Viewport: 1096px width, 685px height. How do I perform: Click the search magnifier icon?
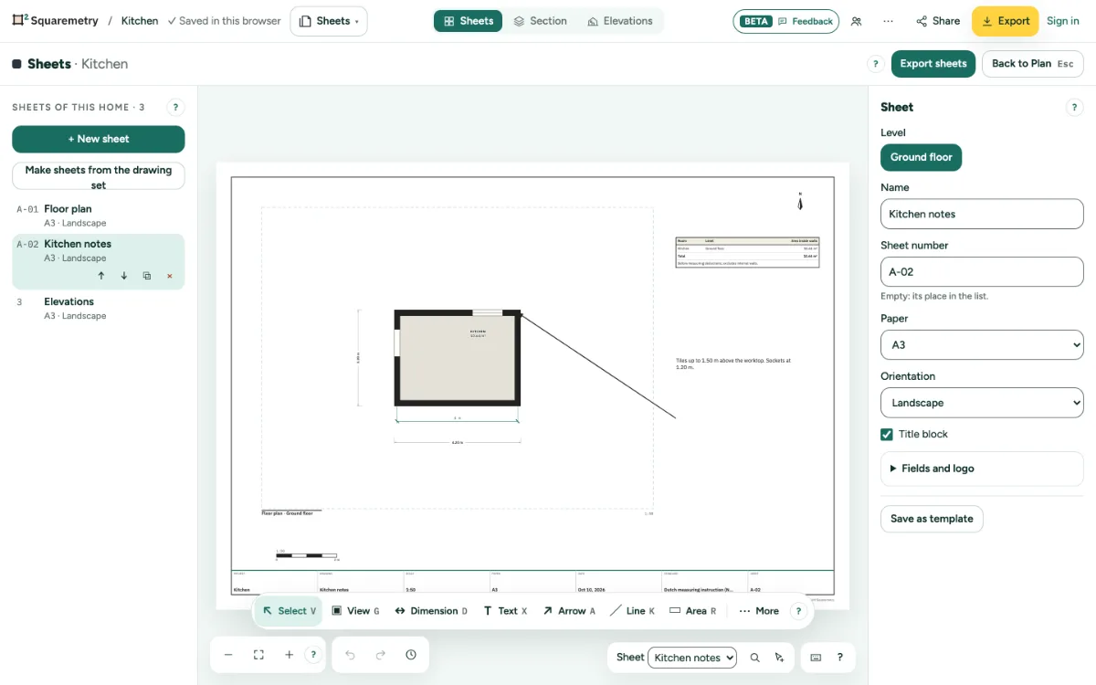pyautogui.click(x=754, y=658)
